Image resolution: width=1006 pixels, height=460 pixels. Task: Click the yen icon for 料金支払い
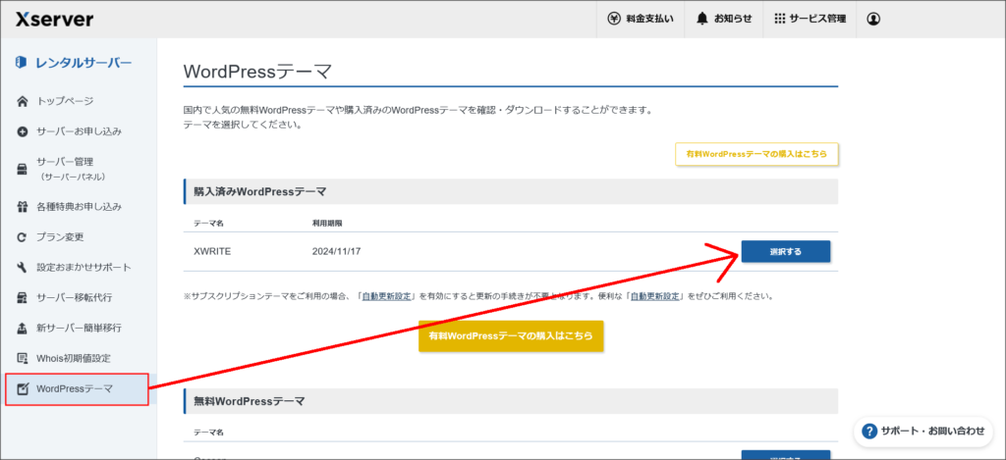point(614,20)
